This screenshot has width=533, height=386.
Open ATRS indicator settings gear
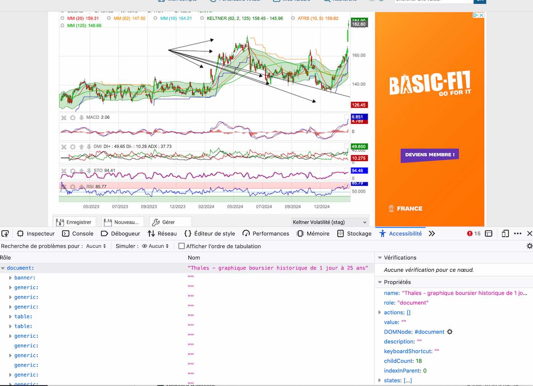(x=293, y=18)
